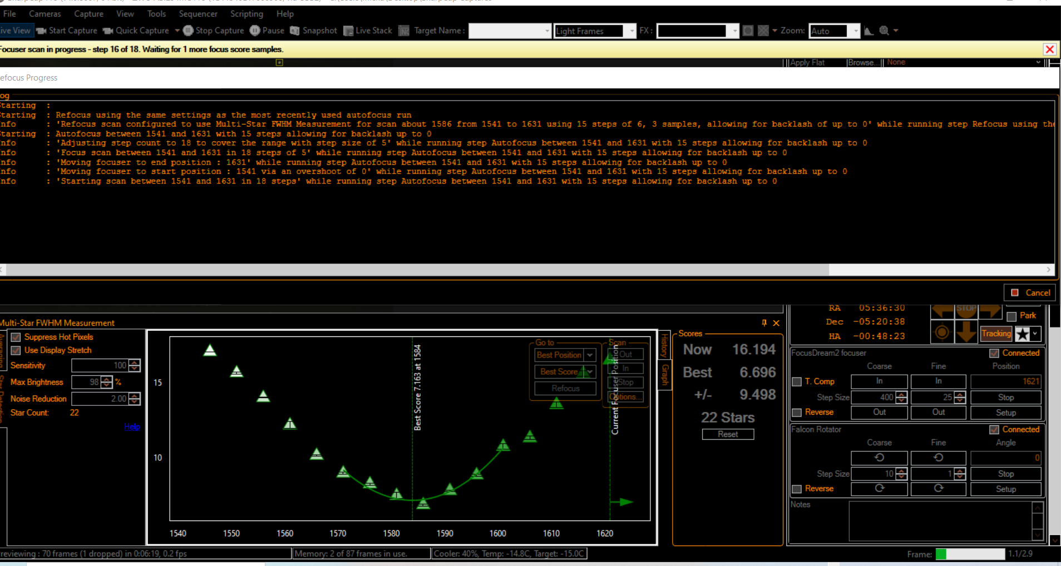Click the mount move down arrow
The image size is (1061, 566).
[x=966, y=332]
